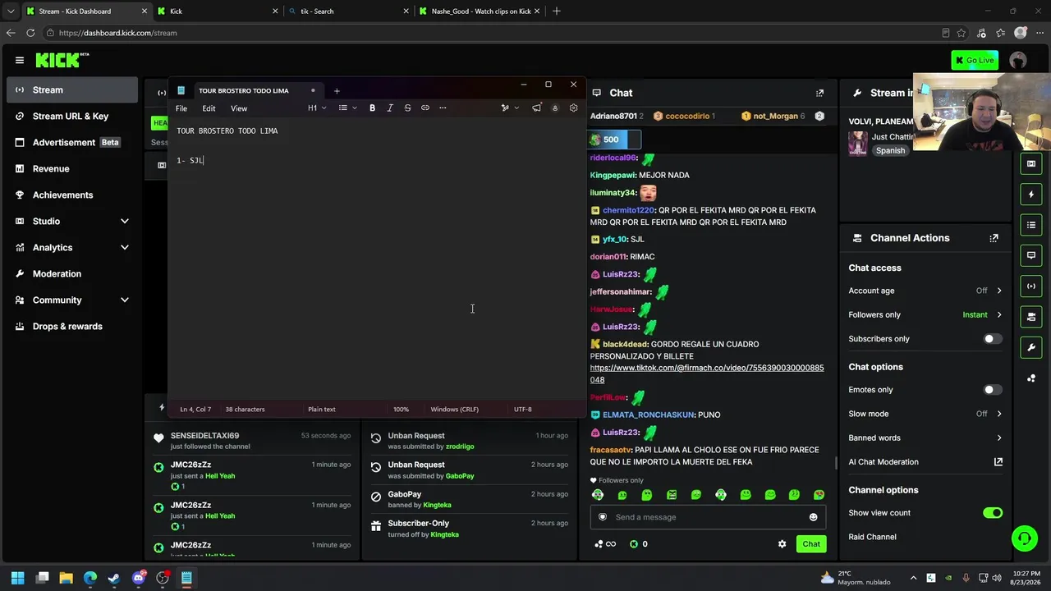The height and width of the screenshot is (591, 1051).
Task: Select the wrench widget icon on right rail
Action: coord(1031,347)
